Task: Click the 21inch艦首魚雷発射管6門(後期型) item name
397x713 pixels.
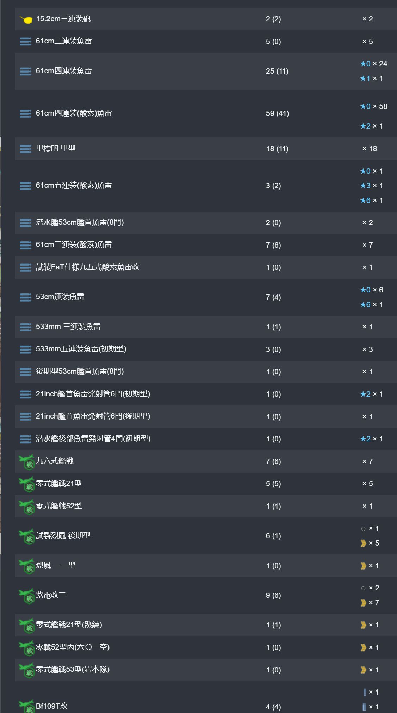Action: [x=93, y=416]
